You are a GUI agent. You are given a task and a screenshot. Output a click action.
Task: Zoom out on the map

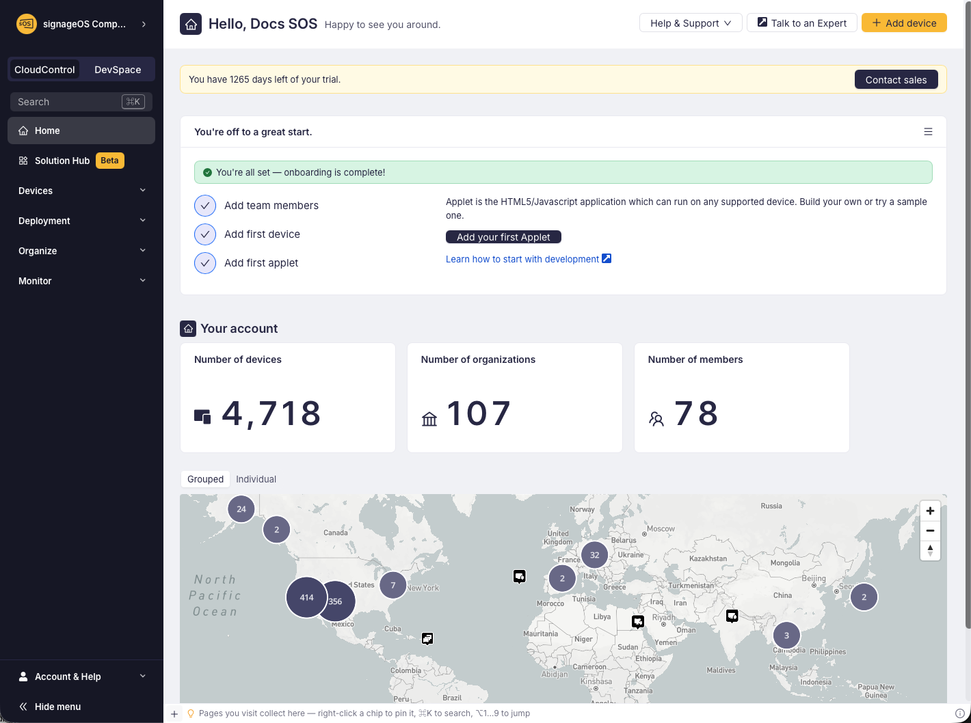930,530
